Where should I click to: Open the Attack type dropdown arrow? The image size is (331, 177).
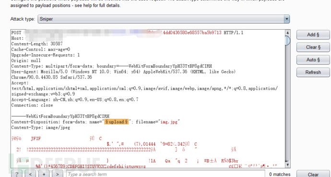(x=286, y=19)
